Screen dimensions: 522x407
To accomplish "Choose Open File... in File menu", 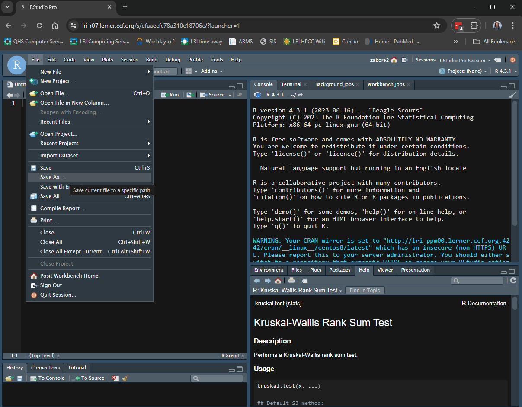I will pyautogui.click(x=90, y=93).
